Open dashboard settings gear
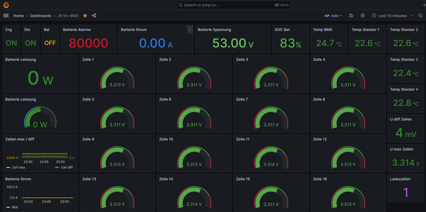The image size is (426, 212). [x=363, y=16]
